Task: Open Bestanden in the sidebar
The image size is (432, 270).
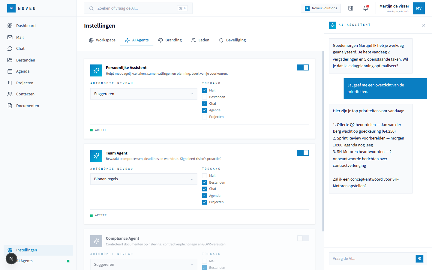Action: point(25,60)
